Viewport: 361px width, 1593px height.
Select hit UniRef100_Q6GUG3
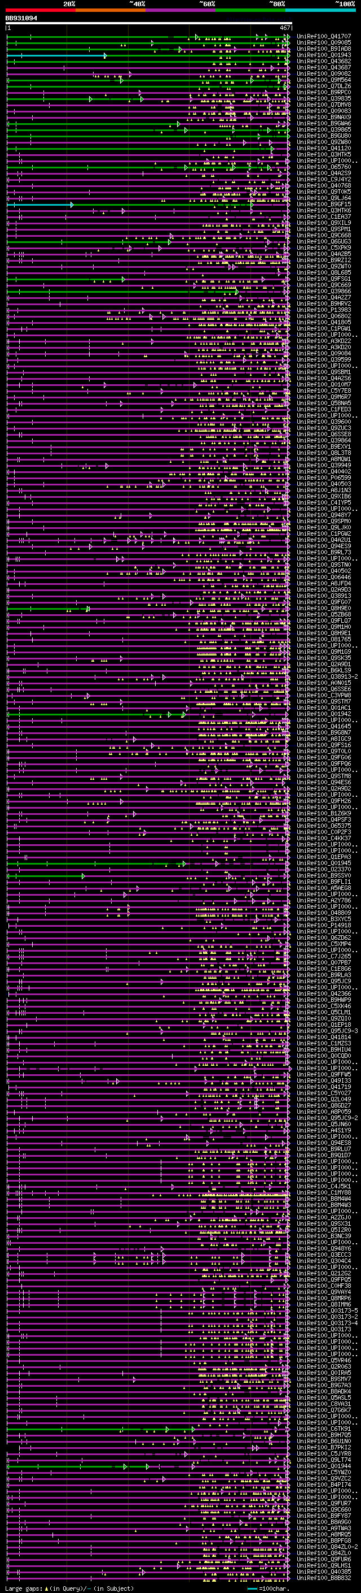324,242
